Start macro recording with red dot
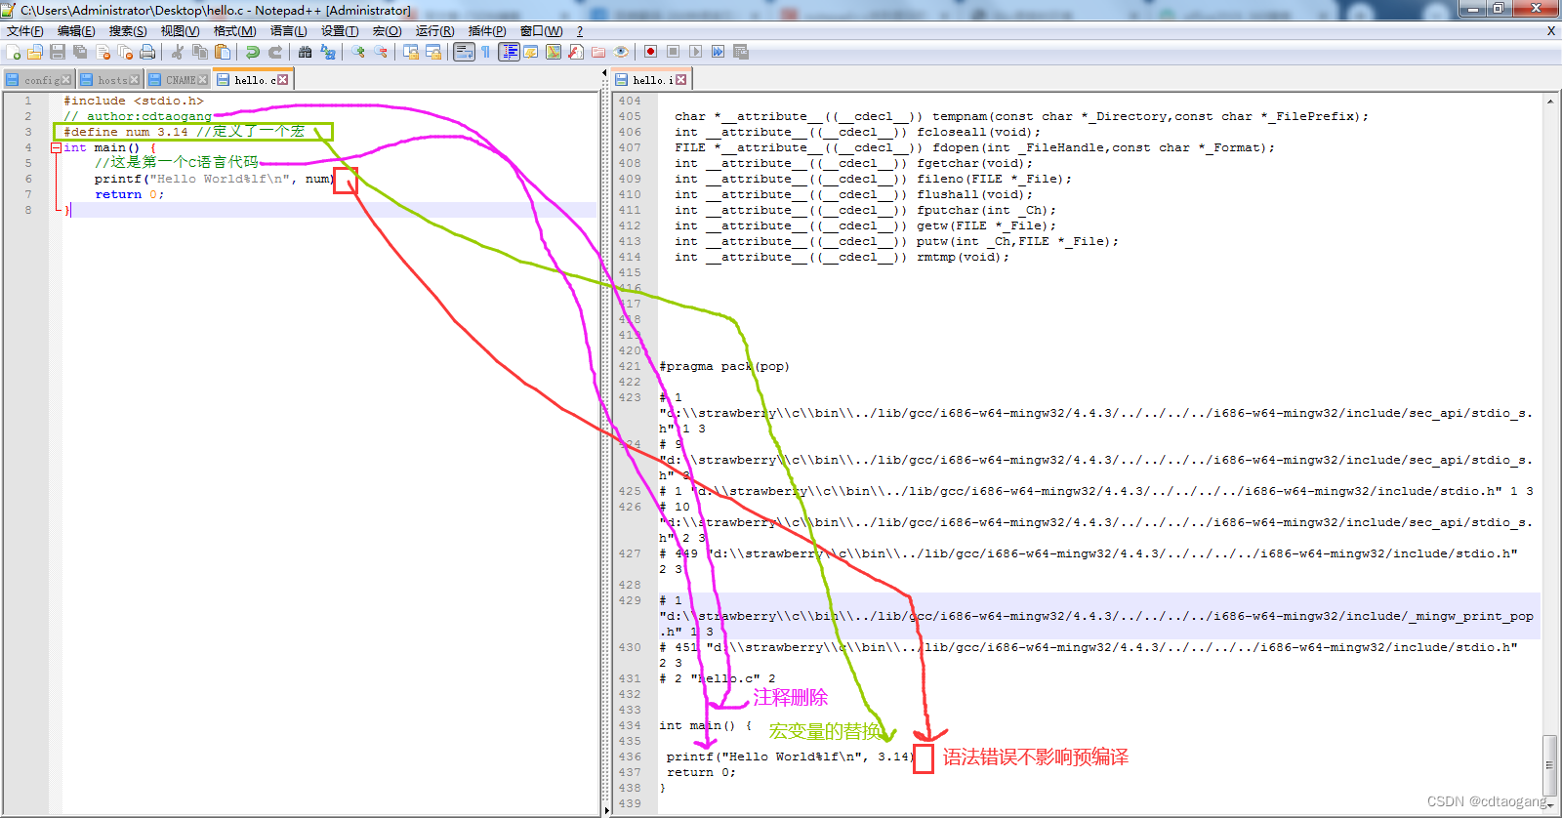The height and width of the screenshot is (818, 1562). (x=650, y=52)
